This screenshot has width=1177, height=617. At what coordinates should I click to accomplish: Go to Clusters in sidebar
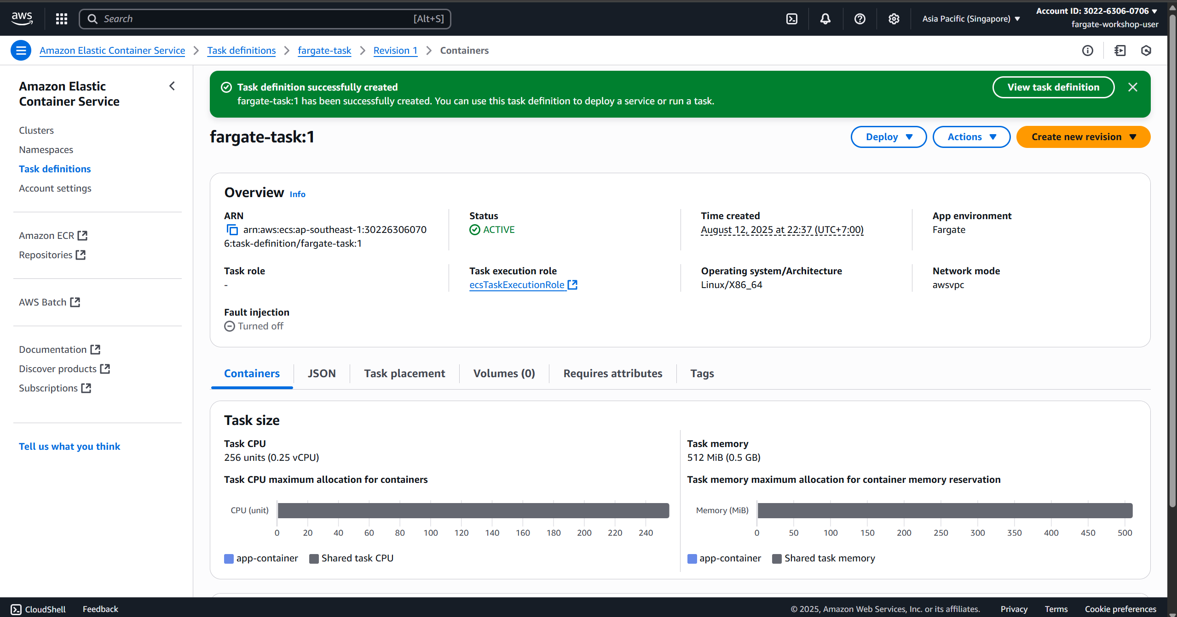click(x=36, y=130)
